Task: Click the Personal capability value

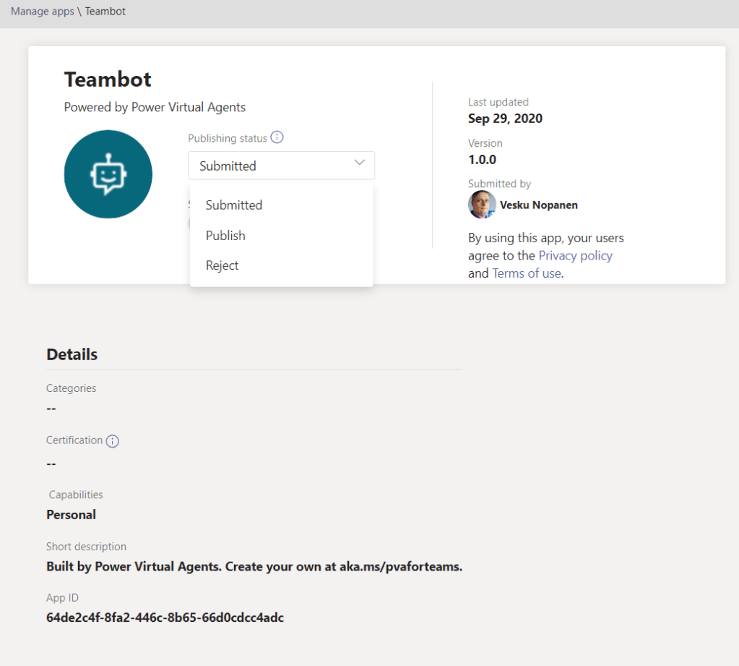Action: tap(71, 515)
